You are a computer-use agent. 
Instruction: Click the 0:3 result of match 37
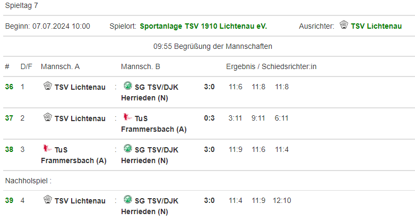pyautogui.click(x=209, y=118)
